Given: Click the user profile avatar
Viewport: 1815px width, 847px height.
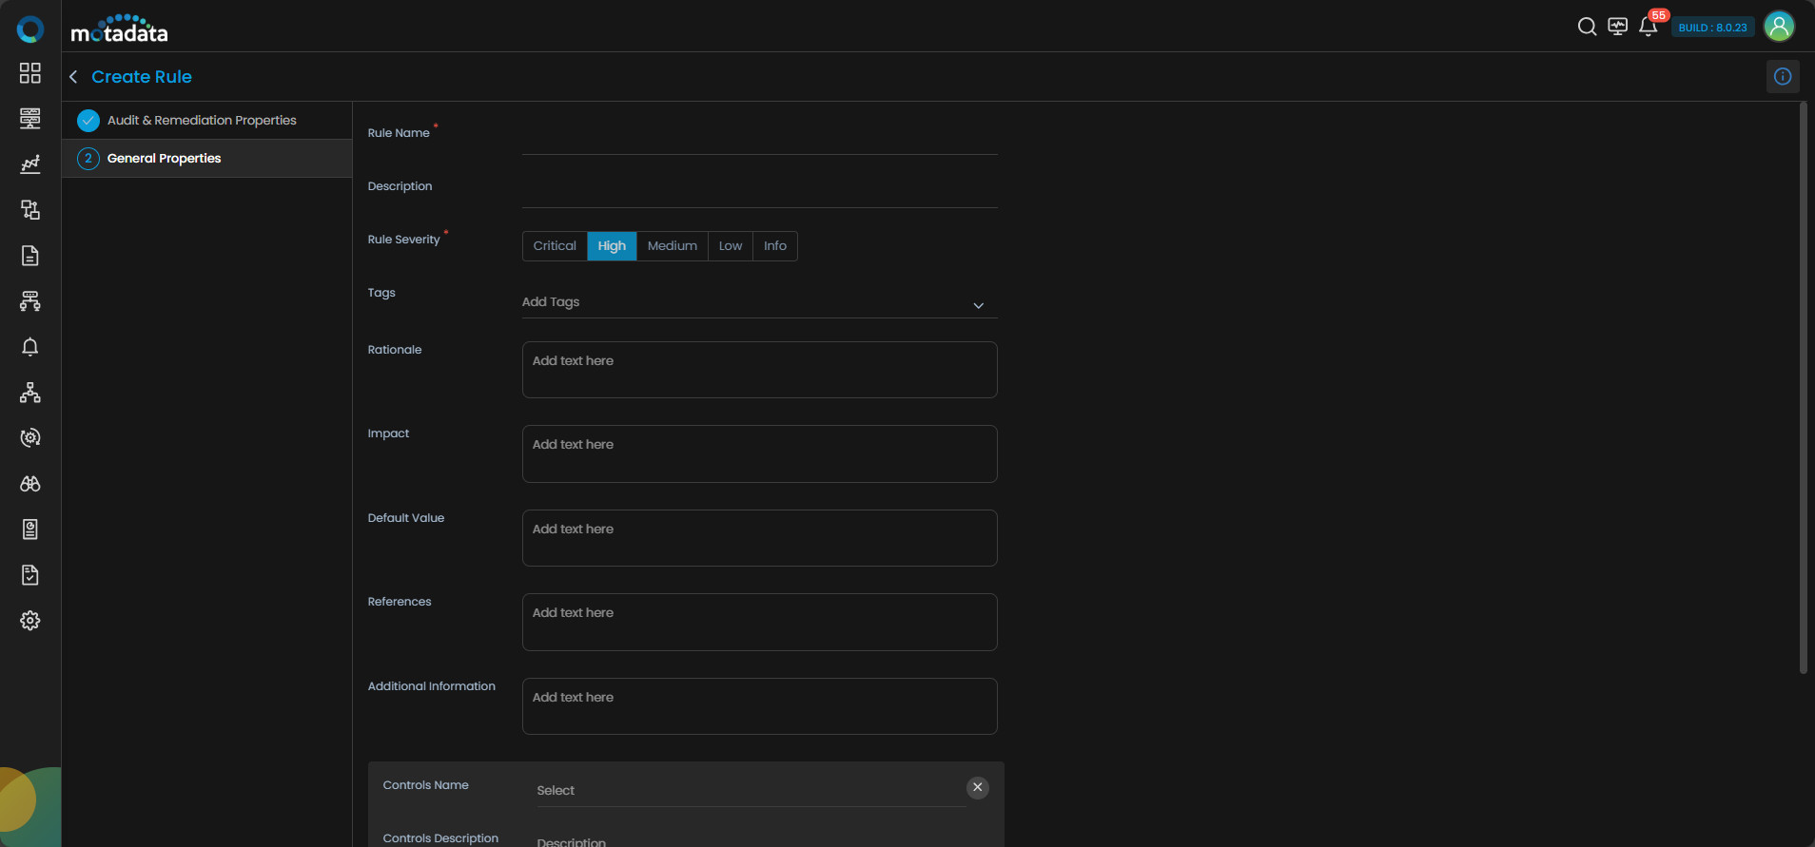Looking at the screenshot, I should point(1779,27).
